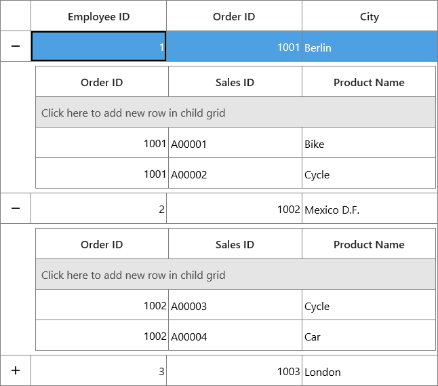The width and height of the screenshot is (438, 386).
Task: Select Sales ID A00002 cell
Action: (x=235, y=173)
